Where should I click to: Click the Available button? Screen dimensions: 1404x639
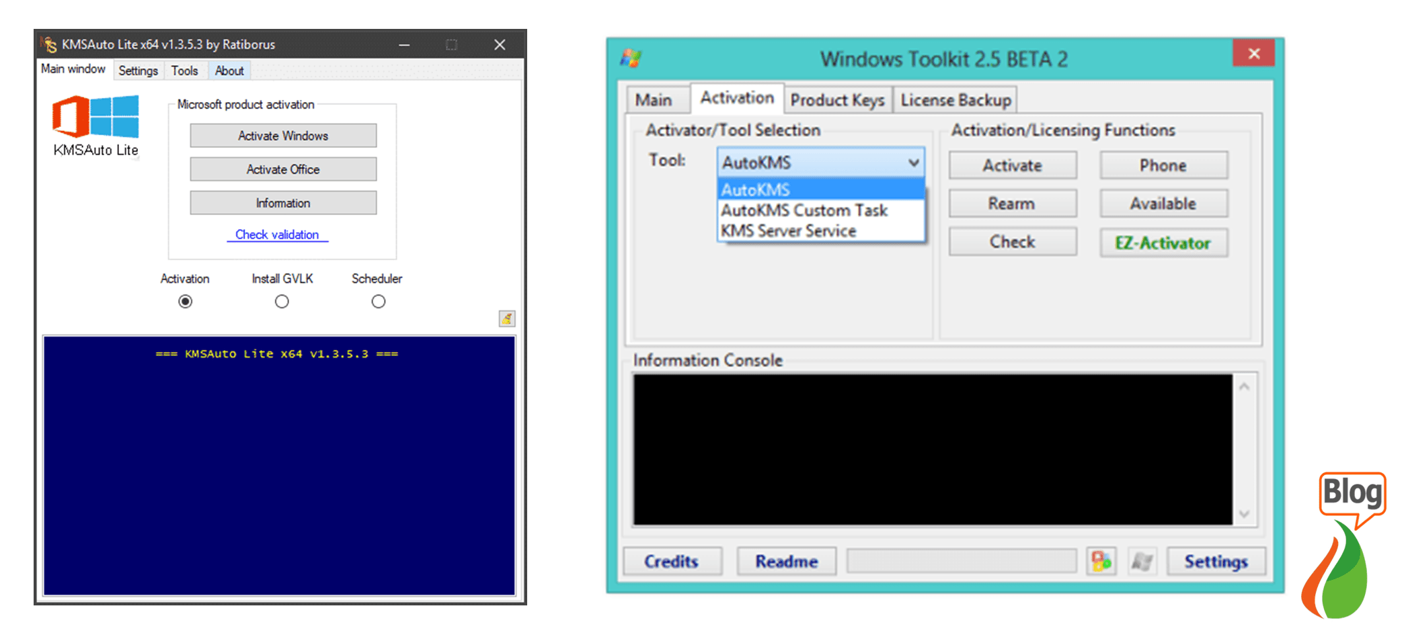[1163, 204]
